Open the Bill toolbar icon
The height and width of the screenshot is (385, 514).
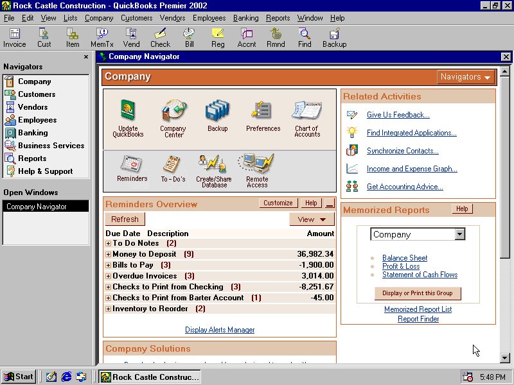[x=189, y=38]
